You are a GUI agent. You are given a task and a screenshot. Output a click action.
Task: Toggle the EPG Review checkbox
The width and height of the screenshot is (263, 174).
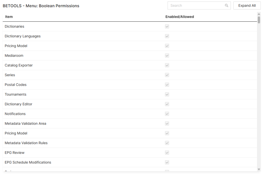pos(167,153)
